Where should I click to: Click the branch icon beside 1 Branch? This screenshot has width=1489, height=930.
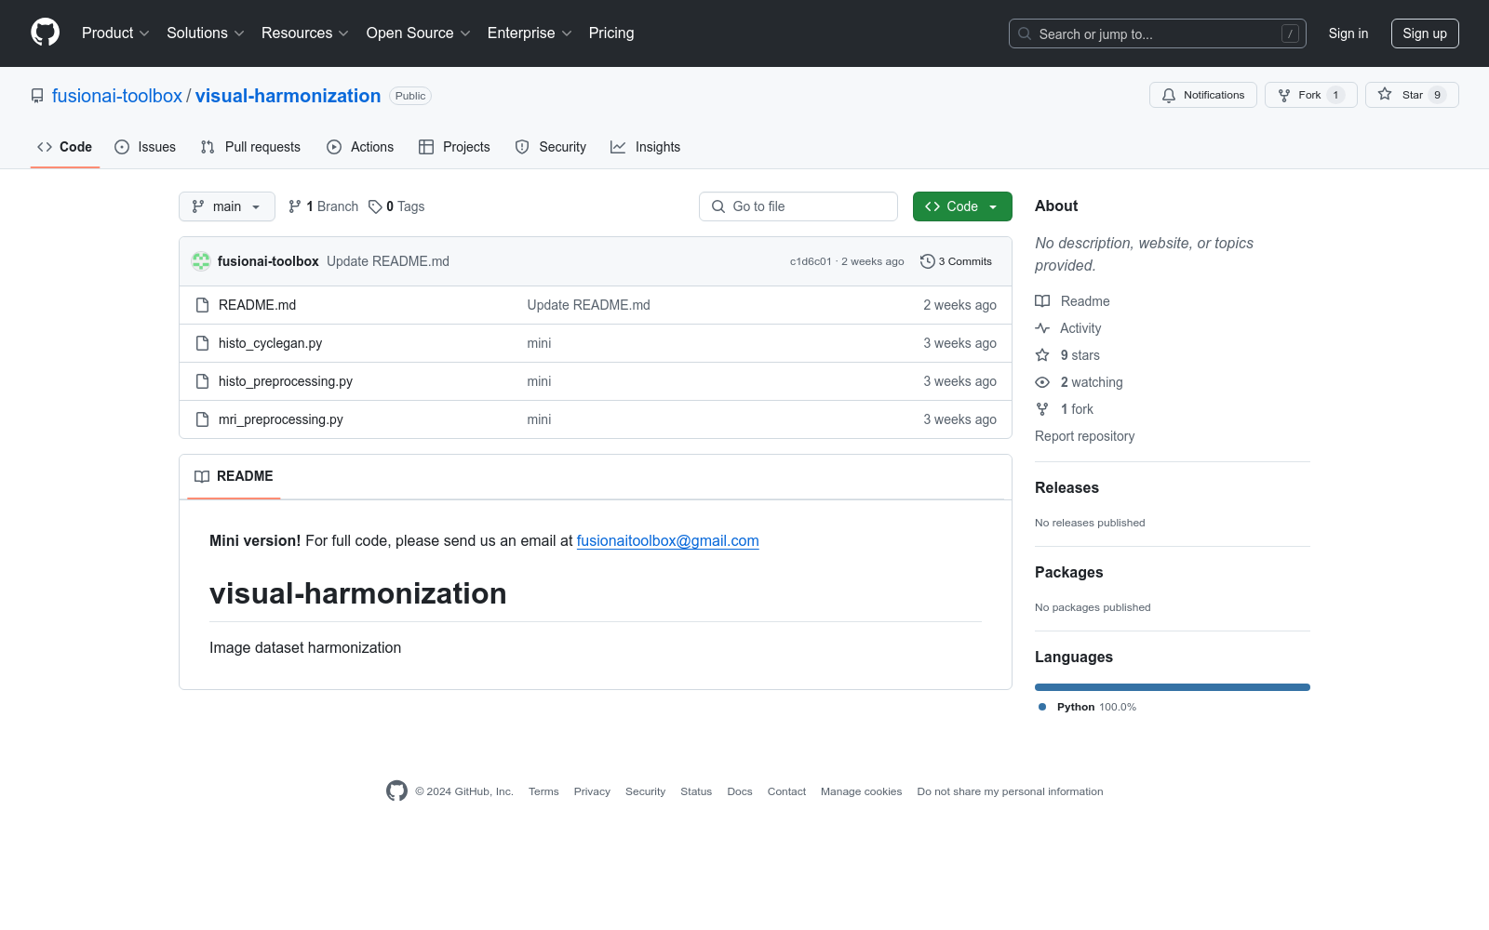(295, 206)
